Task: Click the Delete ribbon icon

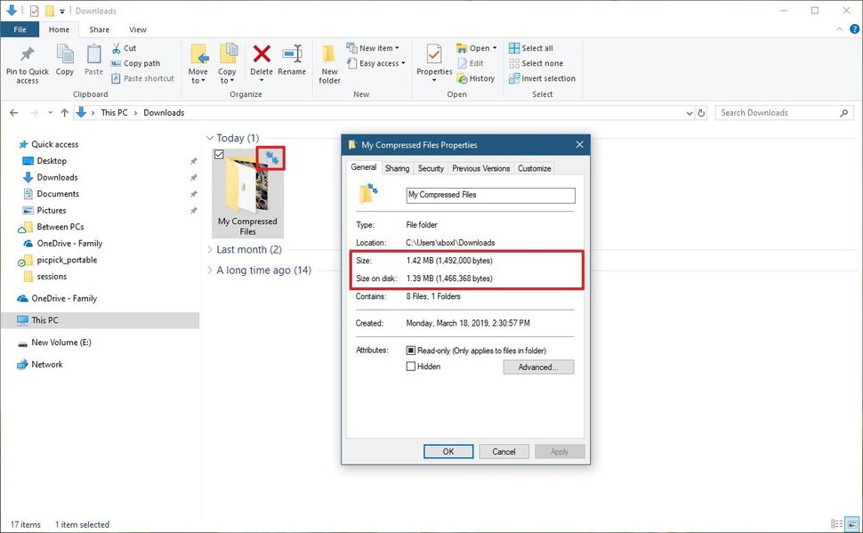Action: pos(261,55)
